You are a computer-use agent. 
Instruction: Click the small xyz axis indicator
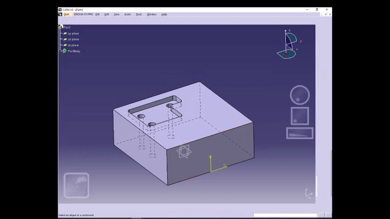pyautogui.click(x=309, y=193)
